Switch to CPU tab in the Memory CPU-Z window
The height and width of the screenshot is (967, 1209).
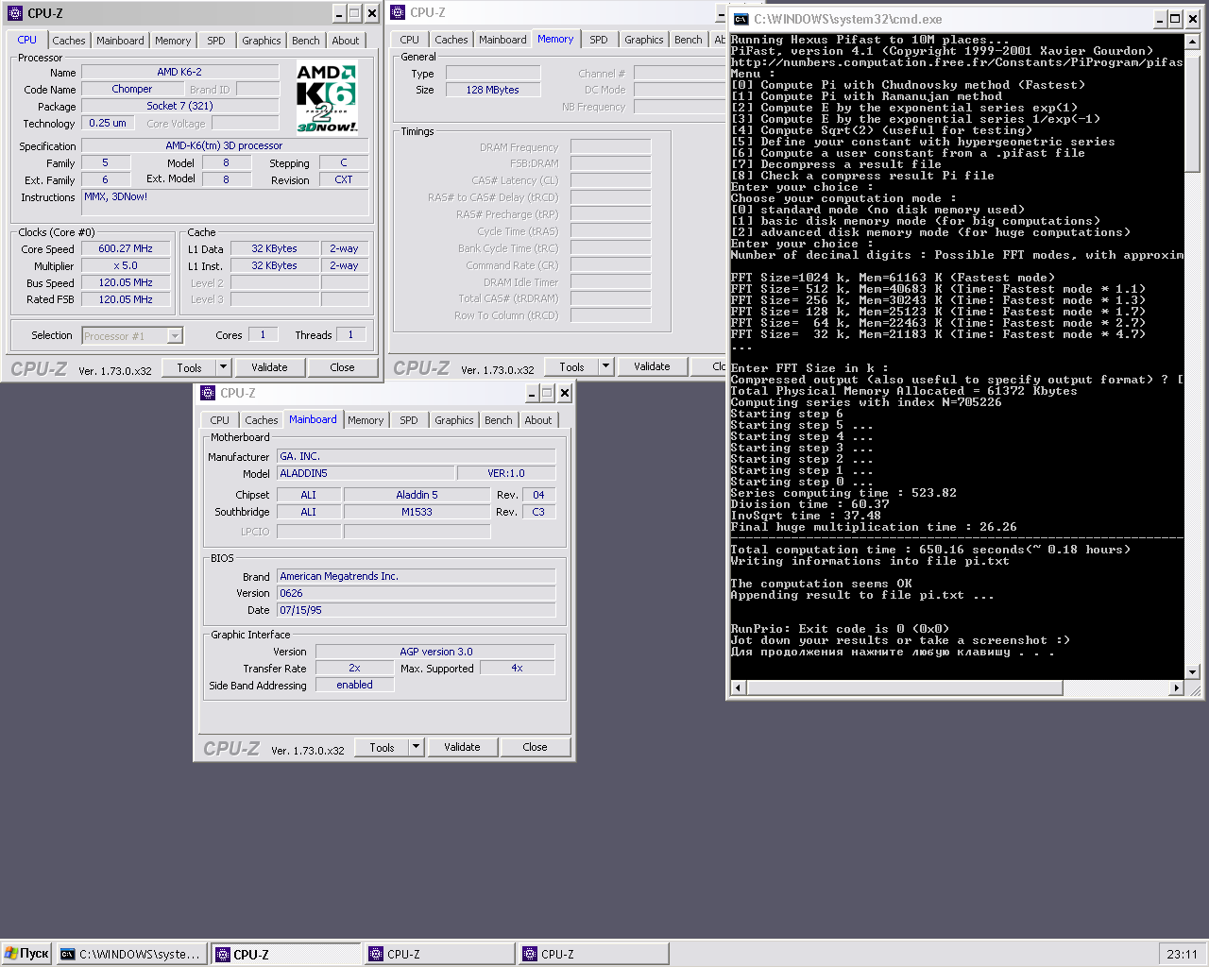pos(409,40)
